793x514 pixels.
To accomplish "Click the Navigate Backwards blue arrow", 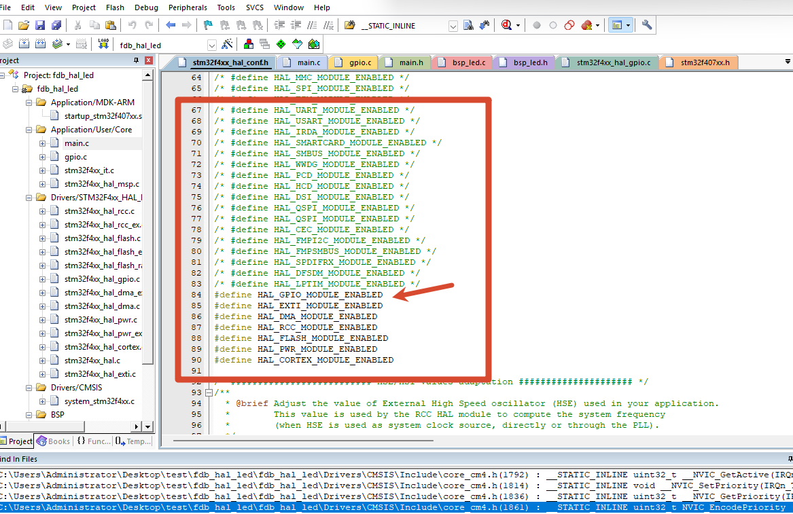I will 171,25.
